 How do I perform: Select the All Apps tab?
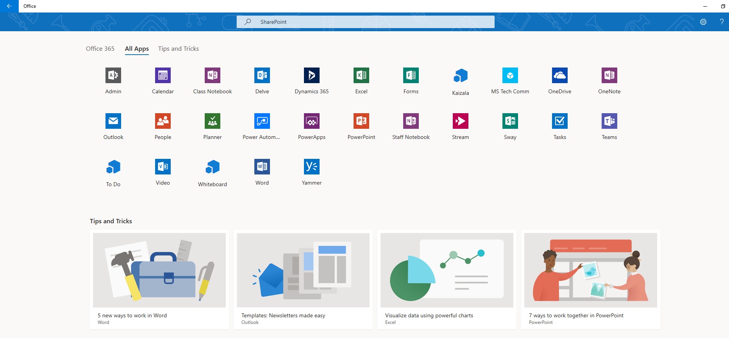pos(137,49)
